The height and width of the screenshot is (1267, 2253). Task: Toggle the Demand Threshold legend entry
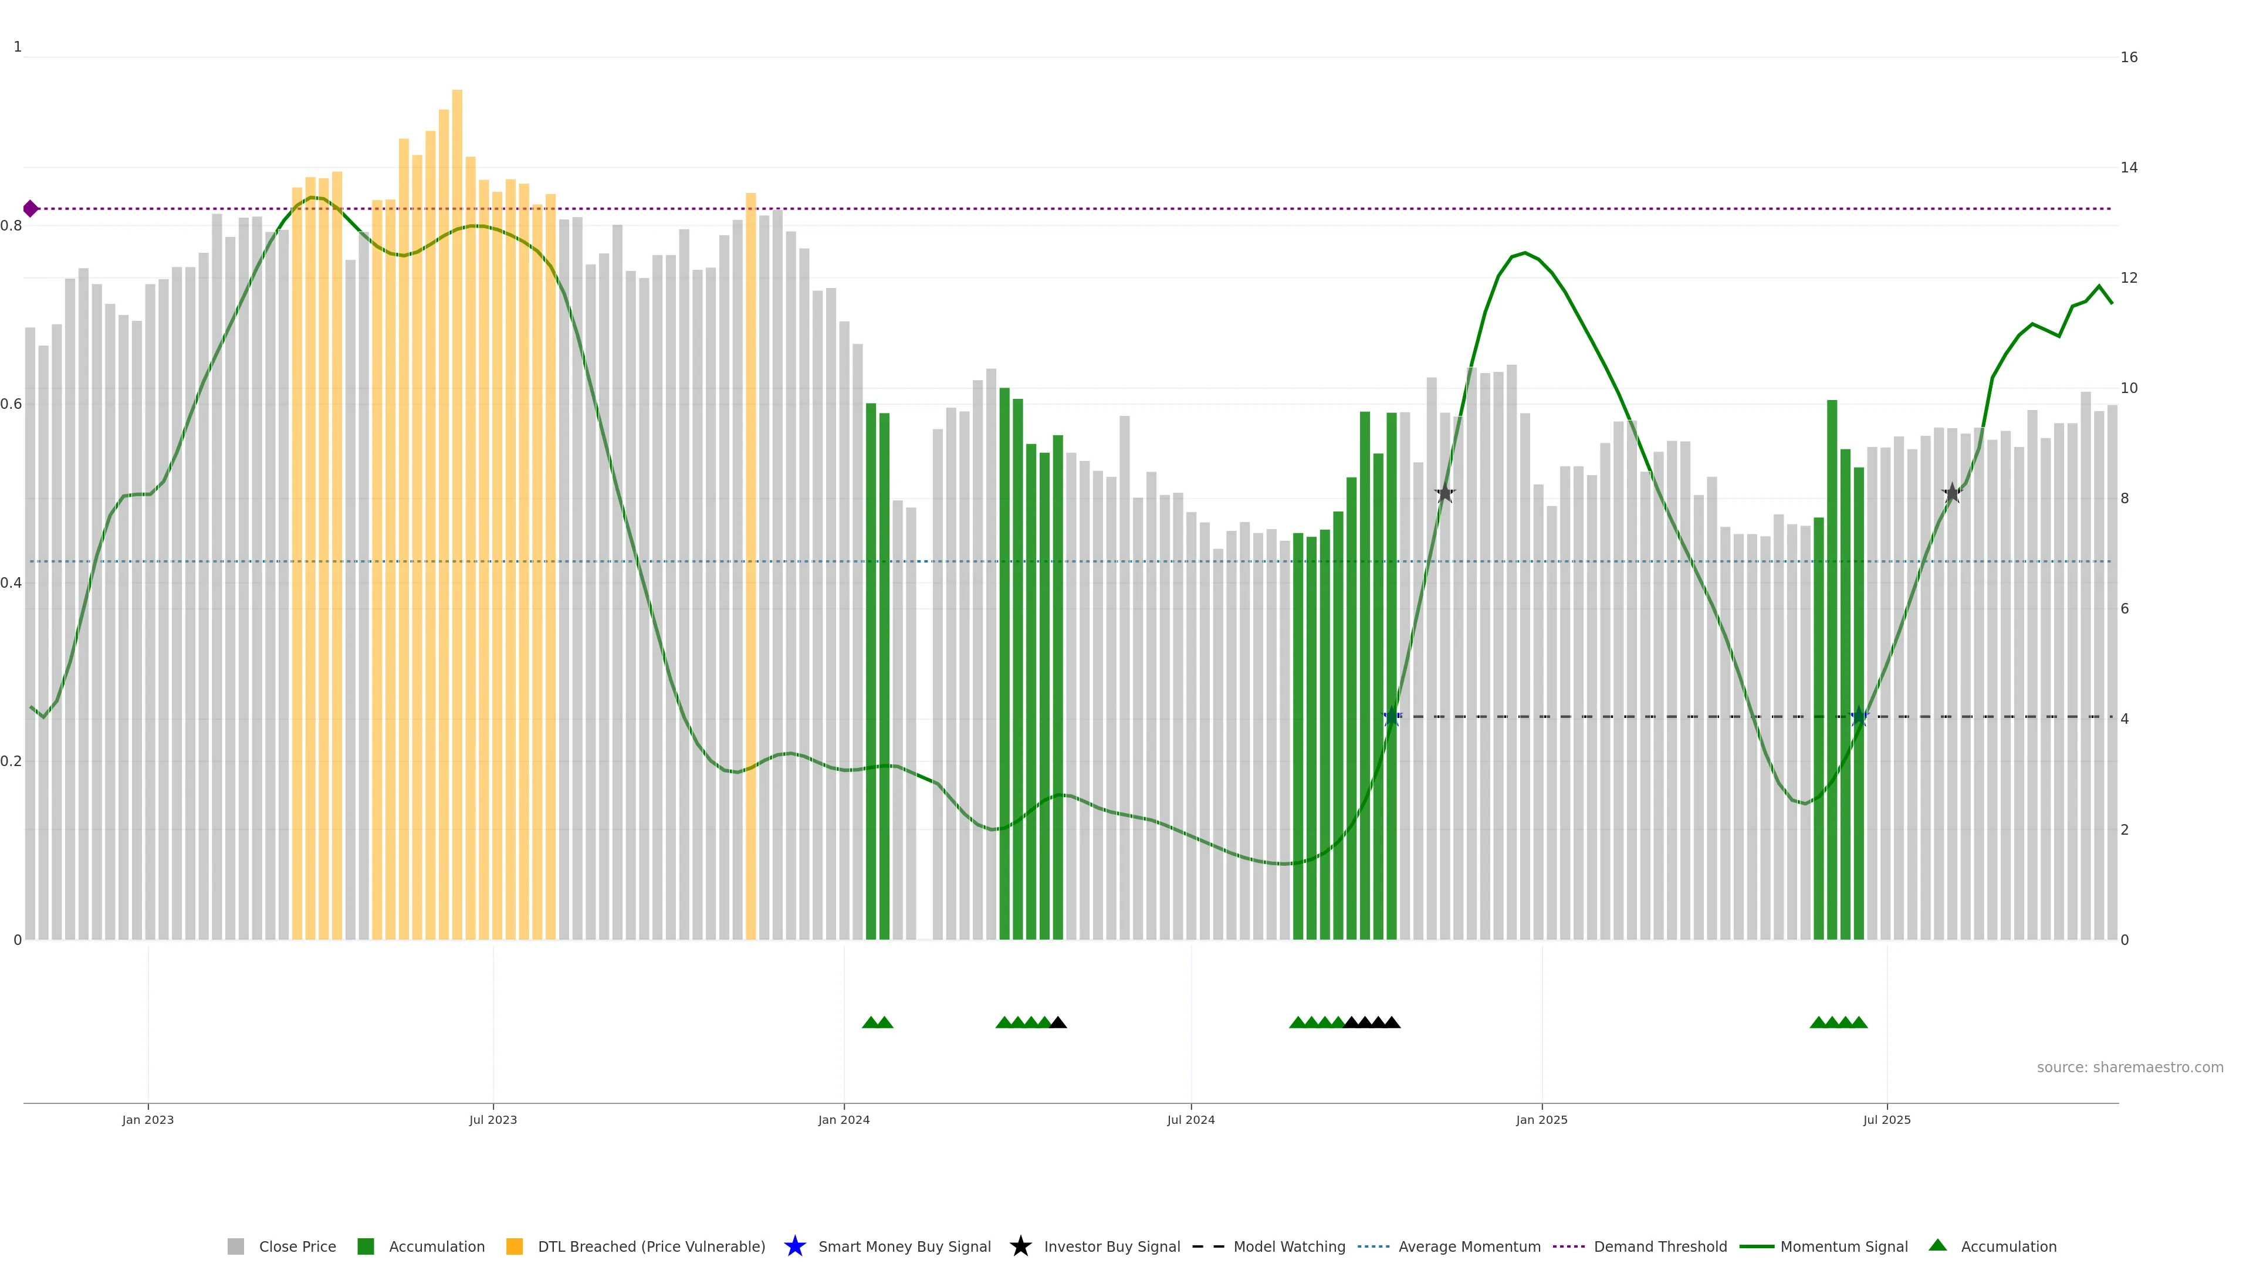pos(1659,1246)
